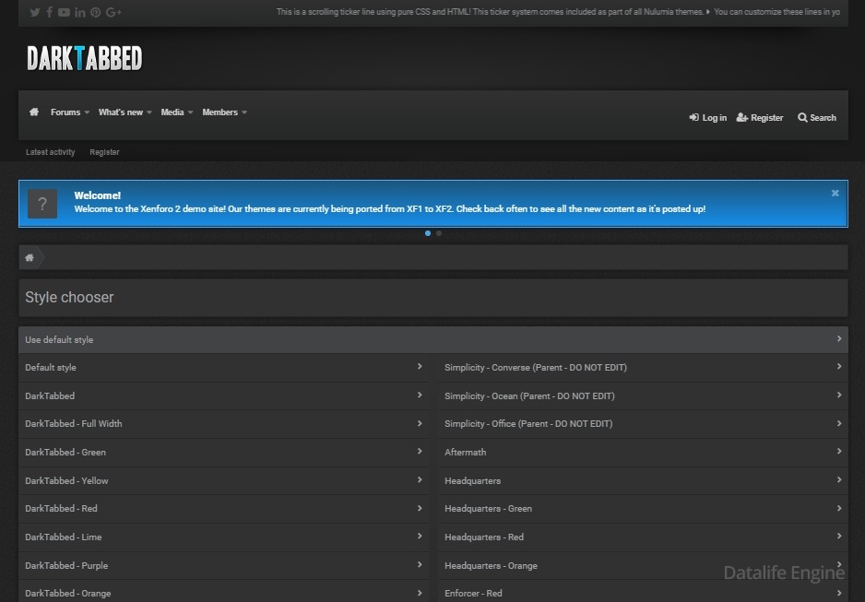Open the Media nav item

point(172,112)
